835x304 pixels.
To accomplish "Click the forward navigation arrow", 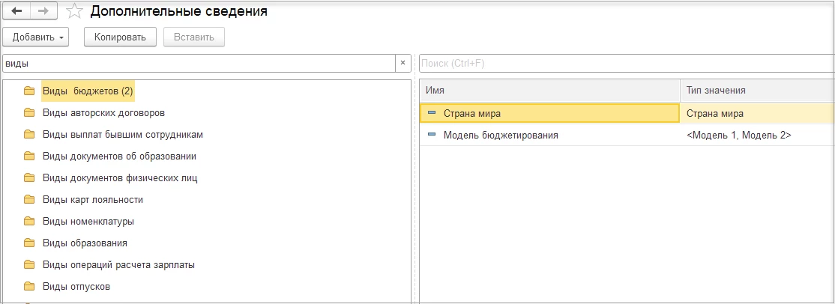I will point(43,11).
